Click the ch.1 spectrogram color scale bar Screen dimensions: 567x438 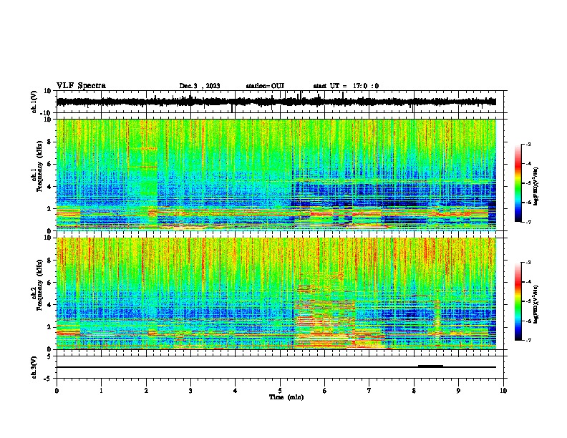tap(518, 183)
